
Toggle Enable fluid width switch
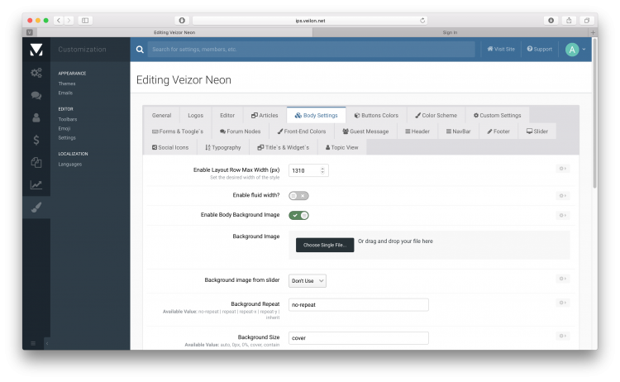(298, 196)
